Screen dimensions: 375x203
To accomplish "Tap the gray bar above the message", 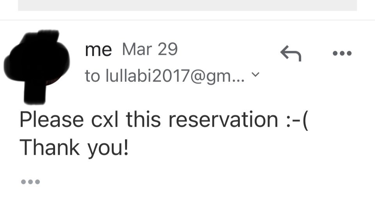I will tap(187, 5).
